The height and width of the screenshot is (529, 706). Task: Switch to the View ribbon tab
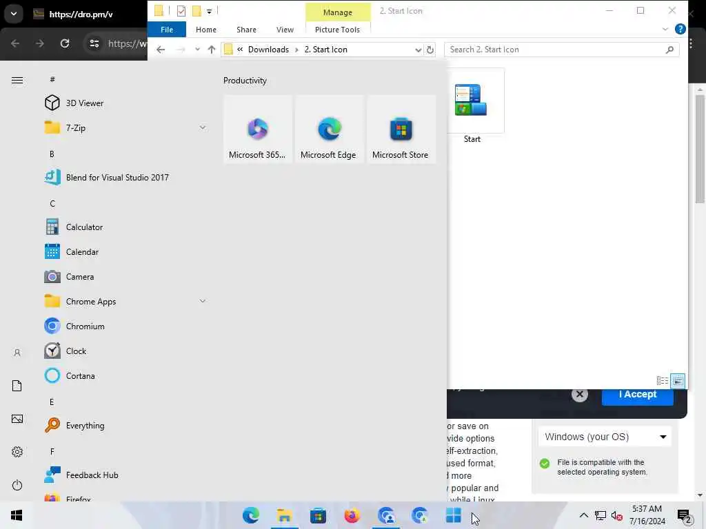point(285,30)
